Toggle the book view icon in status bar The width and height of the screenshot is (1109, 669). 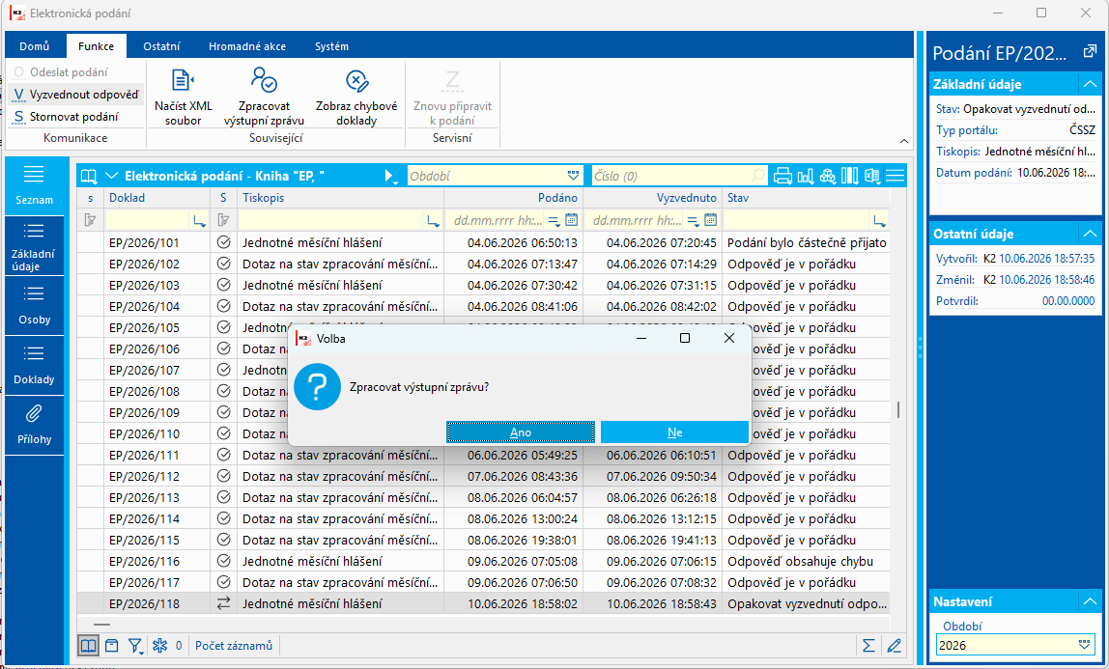(x=89, y=645)
